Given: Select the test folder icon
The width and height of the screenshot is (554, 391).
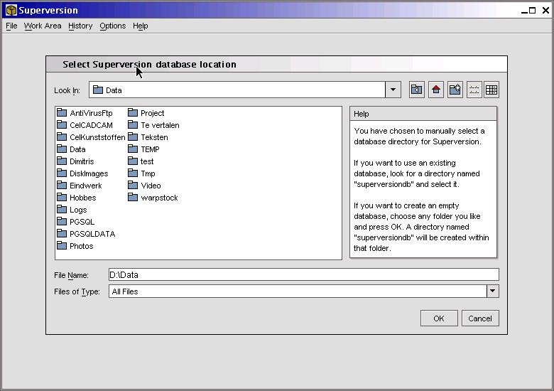Looking at the screenshot, I should pos(133,161).
